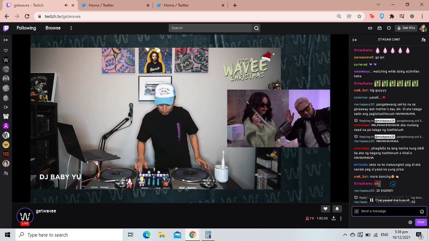Image resolution: width=429 pixels, height=241 pixels.
Task: Click username katemiel in chat
Action: click(360, 97)
